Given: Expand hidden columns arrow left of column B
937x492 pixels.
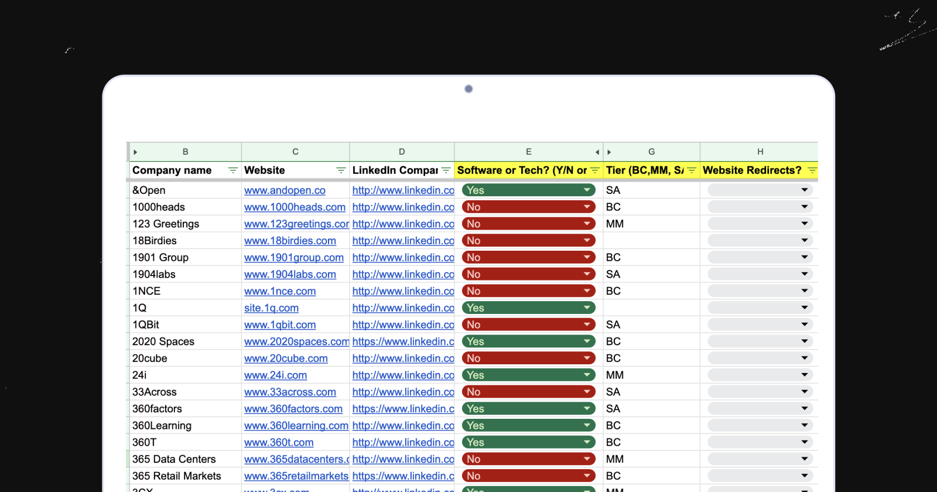Looking at the screenshot, I should (135, 152).
